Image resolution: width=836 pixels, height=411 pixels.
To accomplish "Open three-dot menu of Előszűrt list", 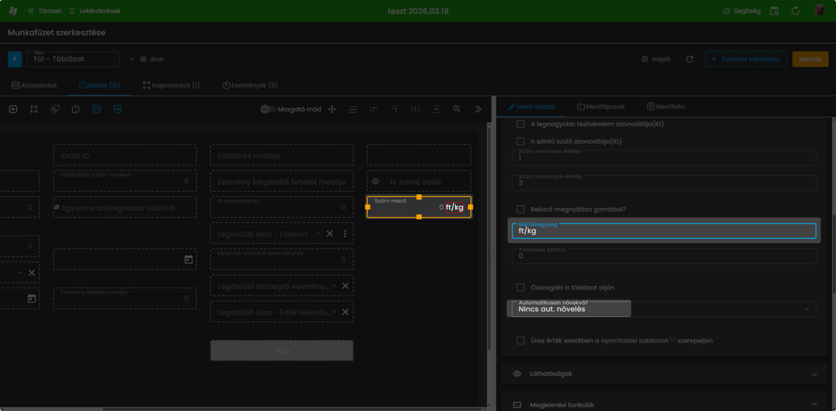I will pyautogui.click(x=345, y=234).
